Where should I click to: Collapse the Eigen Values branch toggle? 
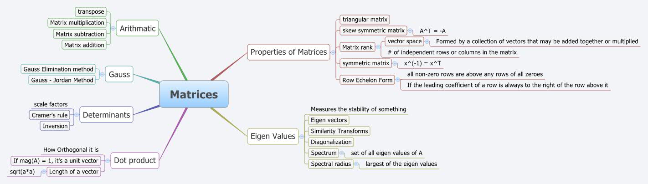[301, 136]
